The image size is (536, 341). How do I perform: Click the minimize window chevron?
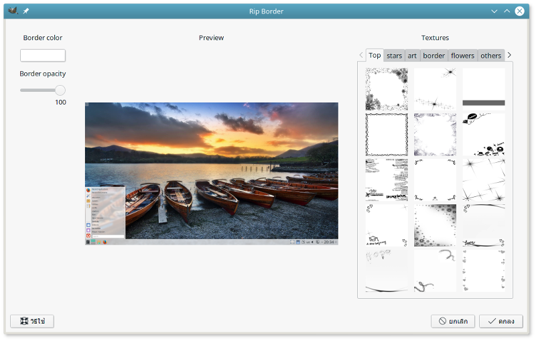click(x=494, y=11)
